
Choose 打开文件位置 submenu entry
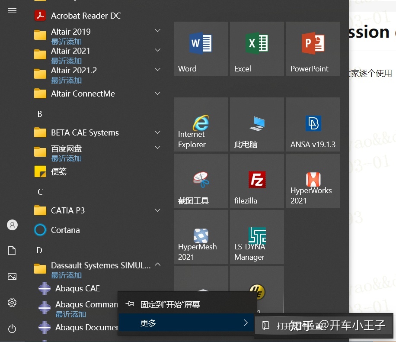(324, 326)
